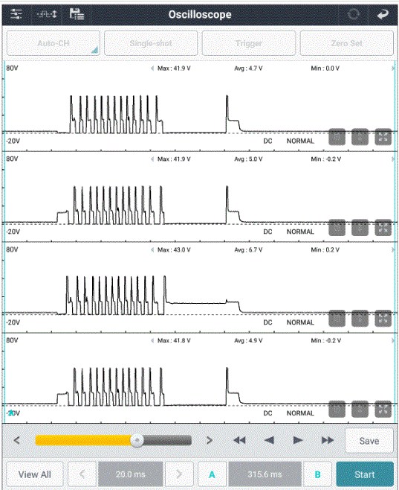Step backward with the single left triangle
The width and height of the screenshot is (399, 490).
pyautogui.click(x=269, y=440)
